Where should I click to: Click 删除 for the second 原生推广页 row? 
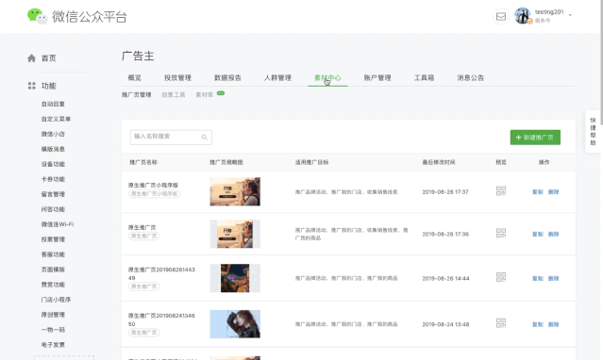coord(553,235)
